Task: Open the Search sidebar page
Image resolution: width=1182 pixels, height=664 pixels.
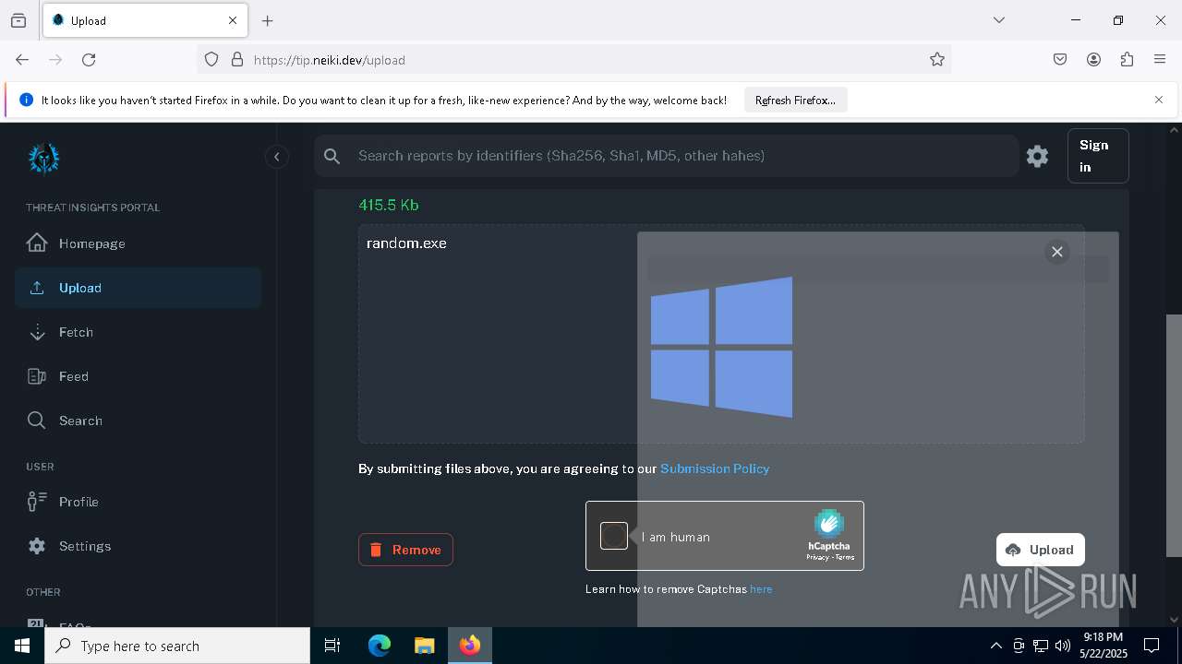Action: click(138, 421)
